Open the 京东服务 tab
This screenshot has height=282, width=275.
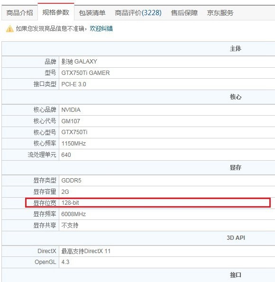click(x=220, y=13)
